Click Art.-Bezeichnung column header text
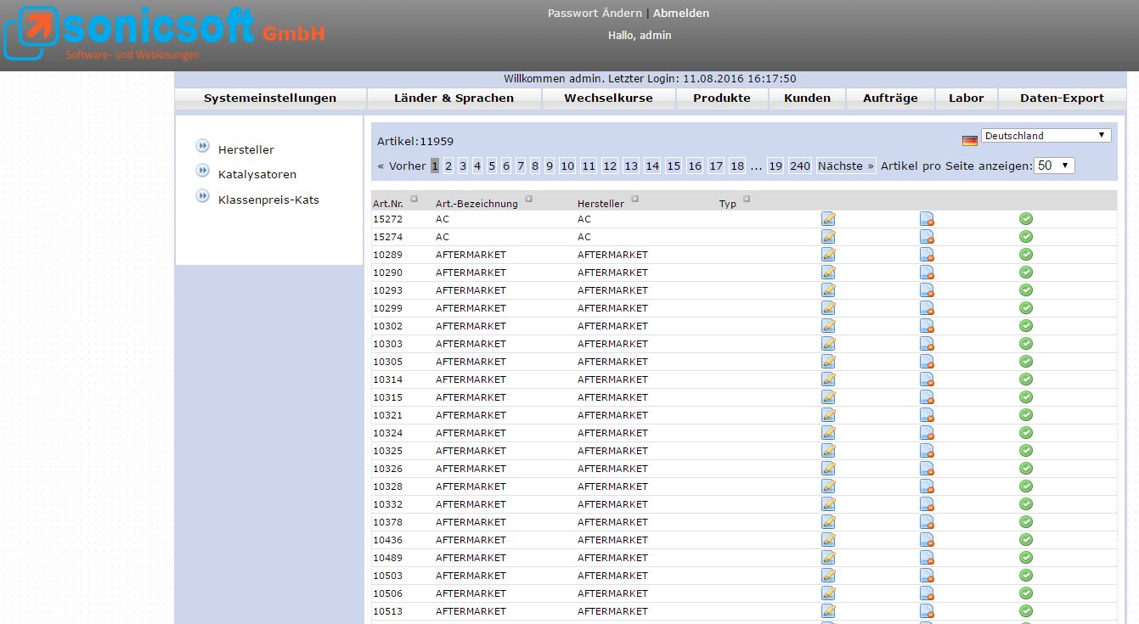This screenshot has width=1139, height=624. coord(476,204)
